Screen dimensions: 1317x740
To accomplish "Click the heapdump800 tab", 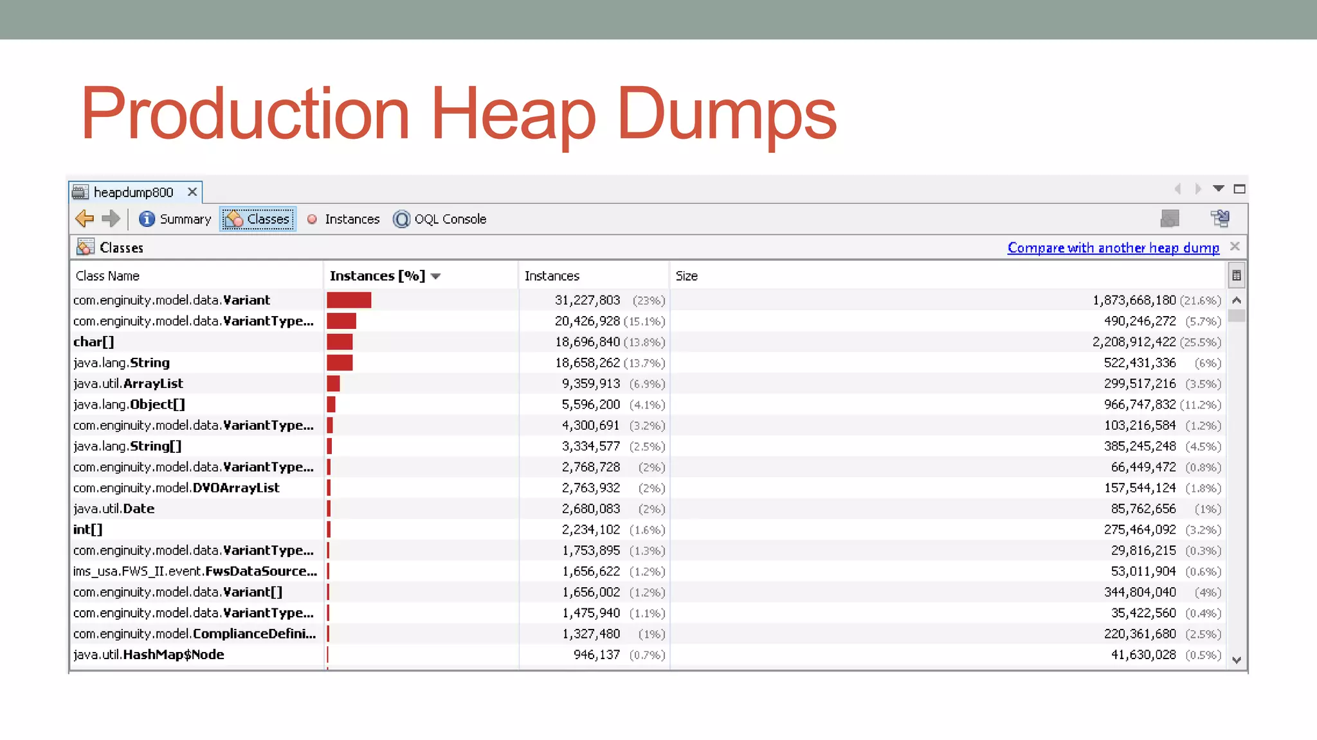I will pos(132,192).
